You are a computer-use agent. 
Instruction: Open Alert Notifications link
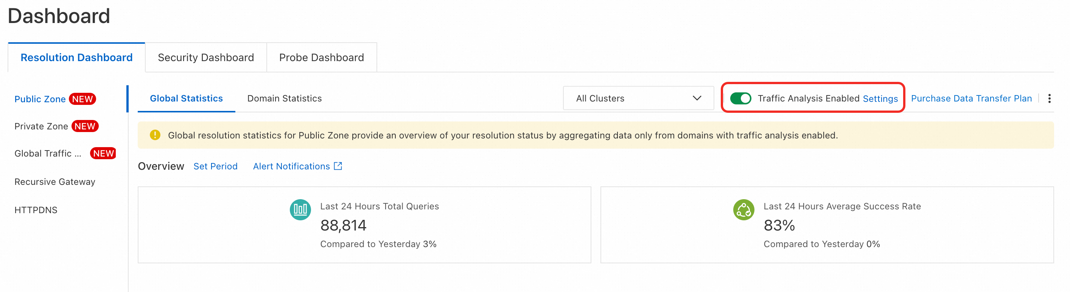coord(291,166)
